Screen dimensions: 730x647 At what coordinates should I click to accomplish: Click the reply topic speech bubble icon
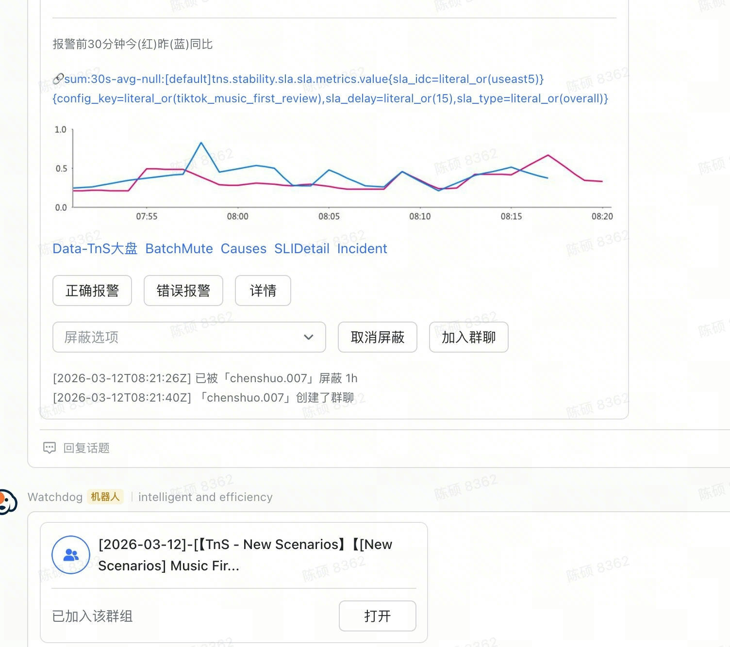click(50, 448)
